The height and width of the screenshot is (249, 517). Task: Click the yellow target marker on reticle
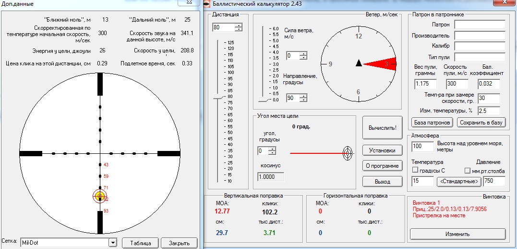tap(100, 196)
